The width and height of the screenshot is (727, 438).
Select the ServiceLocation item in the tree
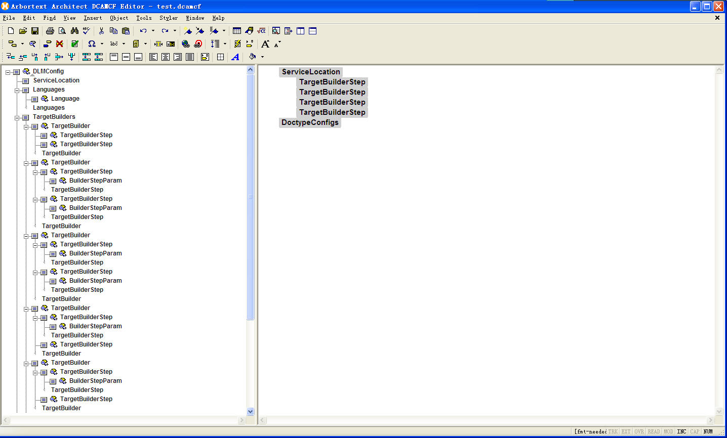coord(56,80)
